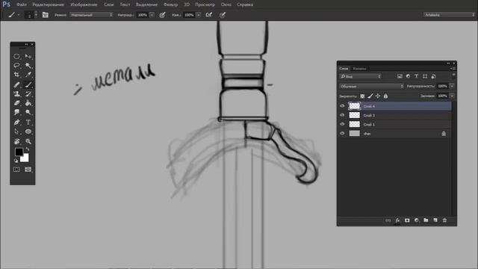Image resolution: width=478 pixels, height=269 pixels.
Task: Toggle pressure for size control
Action: (223, 15)
